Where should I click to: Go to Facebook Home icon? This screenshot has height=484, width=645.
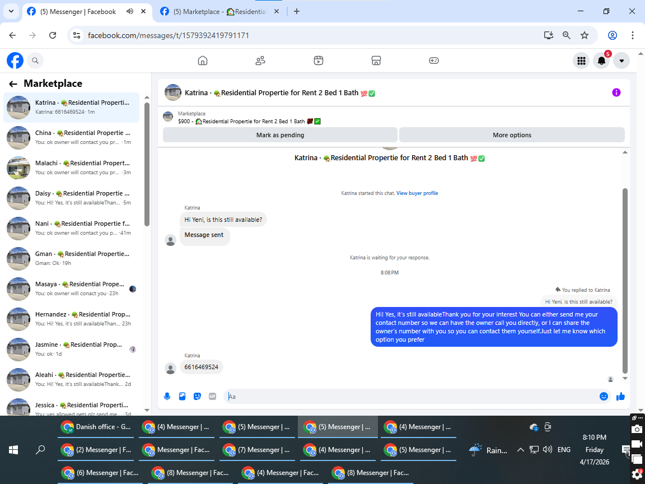pyautogui.click(x=203, y=61)
